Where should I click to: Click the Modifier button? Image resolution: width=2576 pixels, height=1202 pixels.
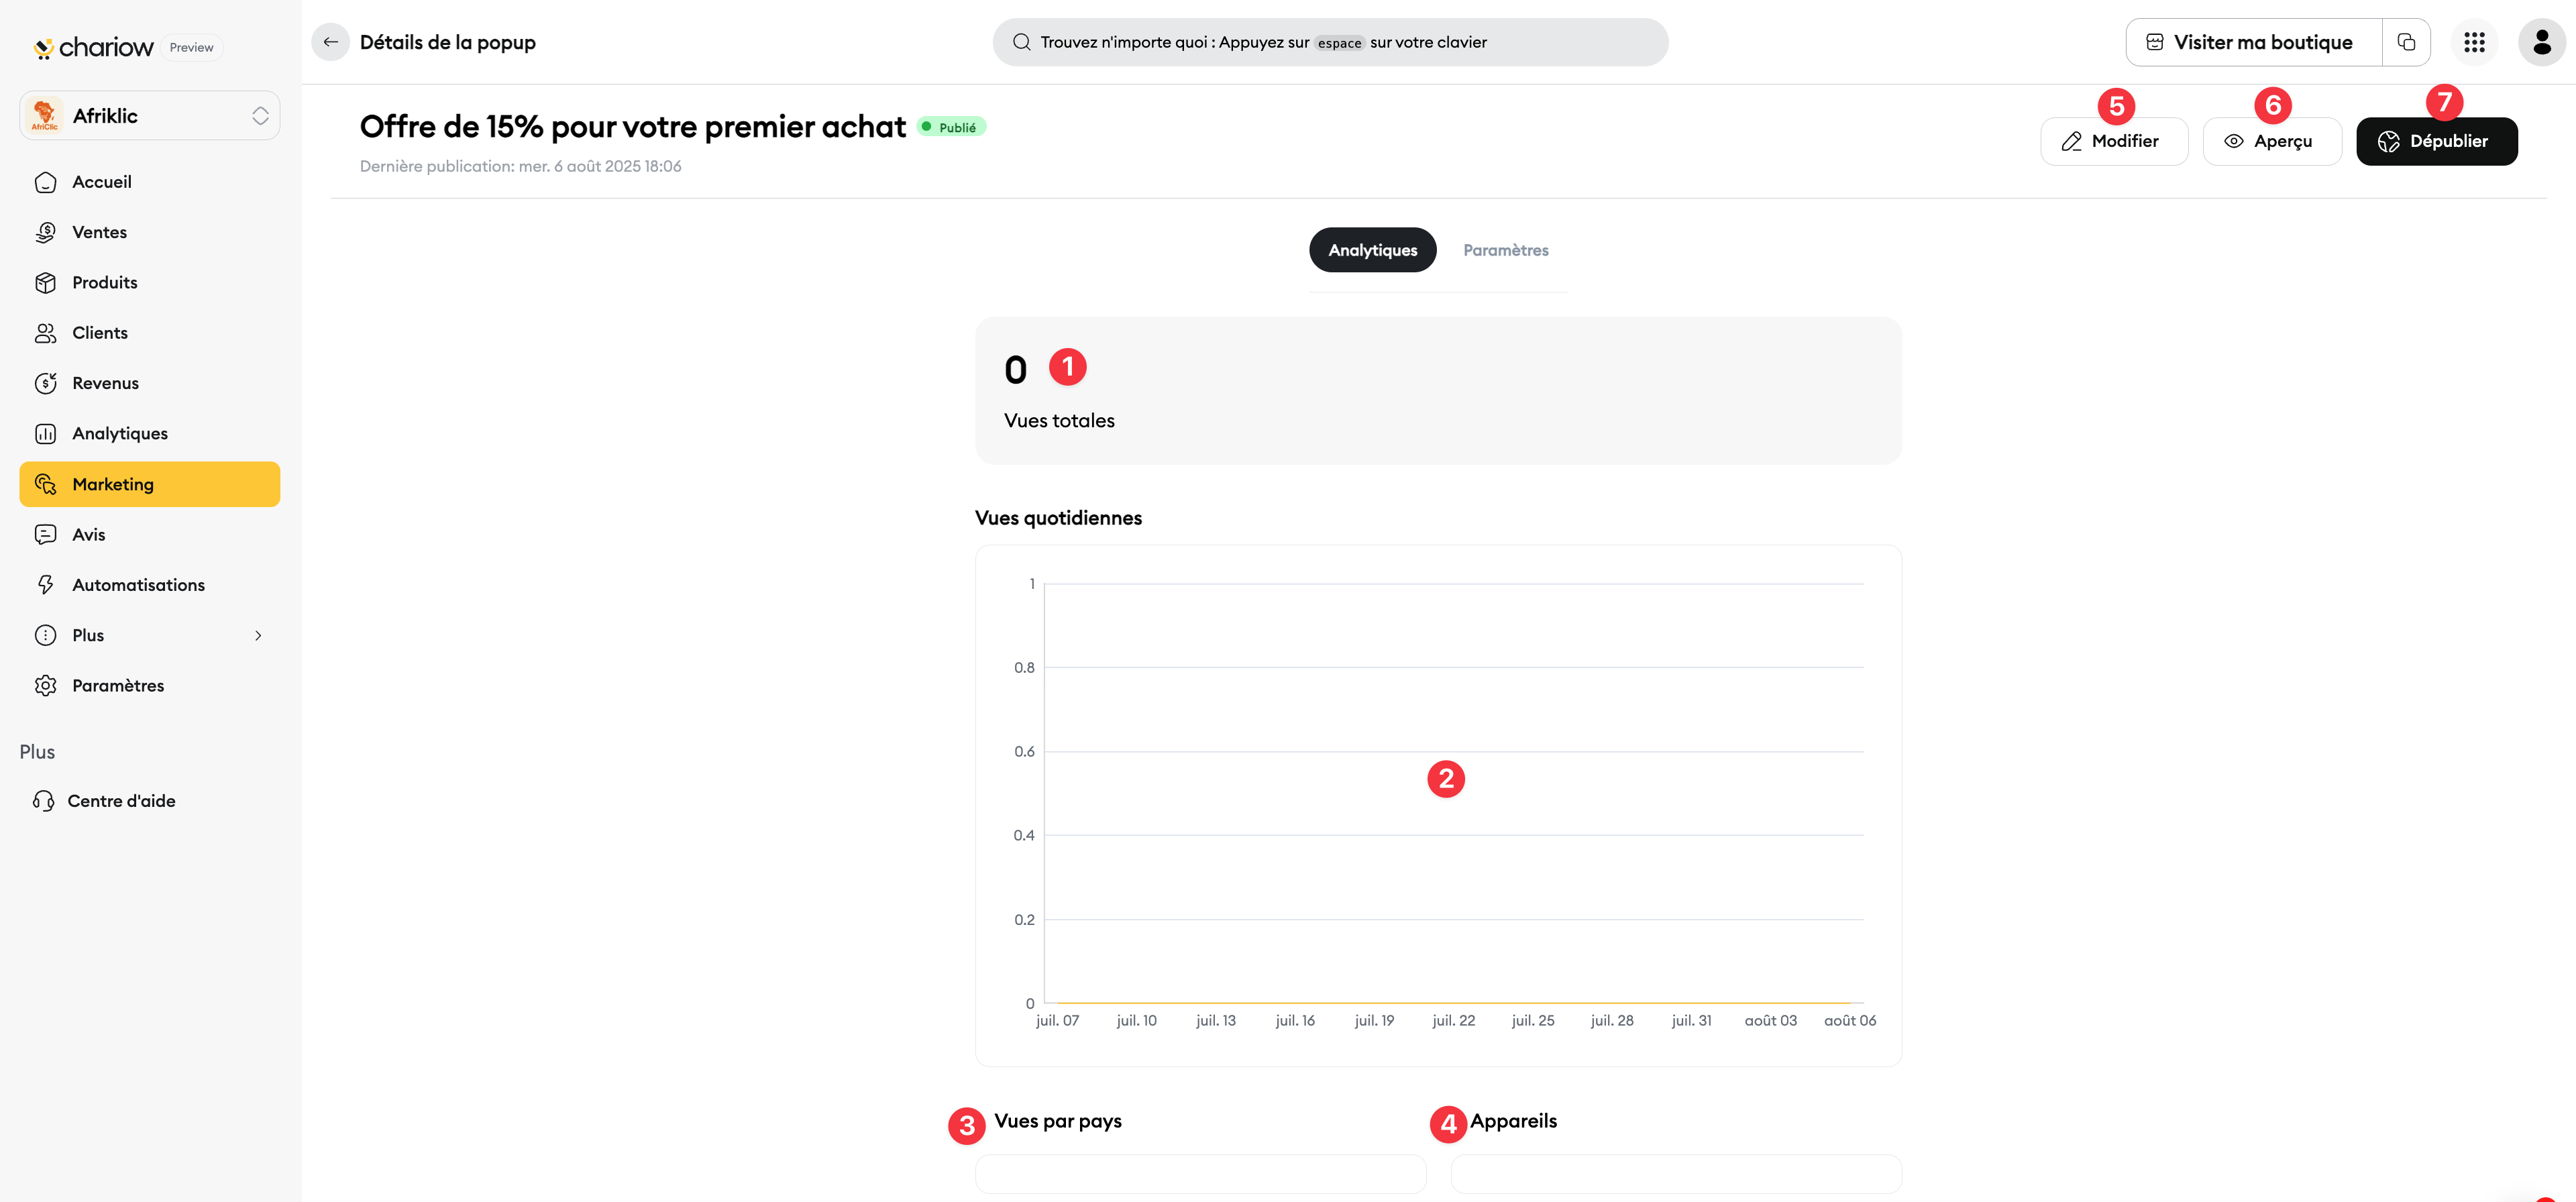[2113, 142]
